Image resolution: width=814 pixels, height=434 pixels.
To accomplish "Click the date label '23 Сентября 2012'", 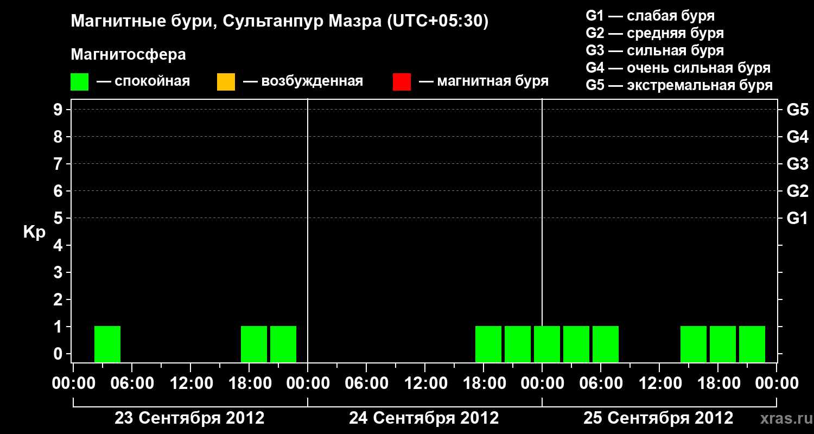I will tap(189, 418).
